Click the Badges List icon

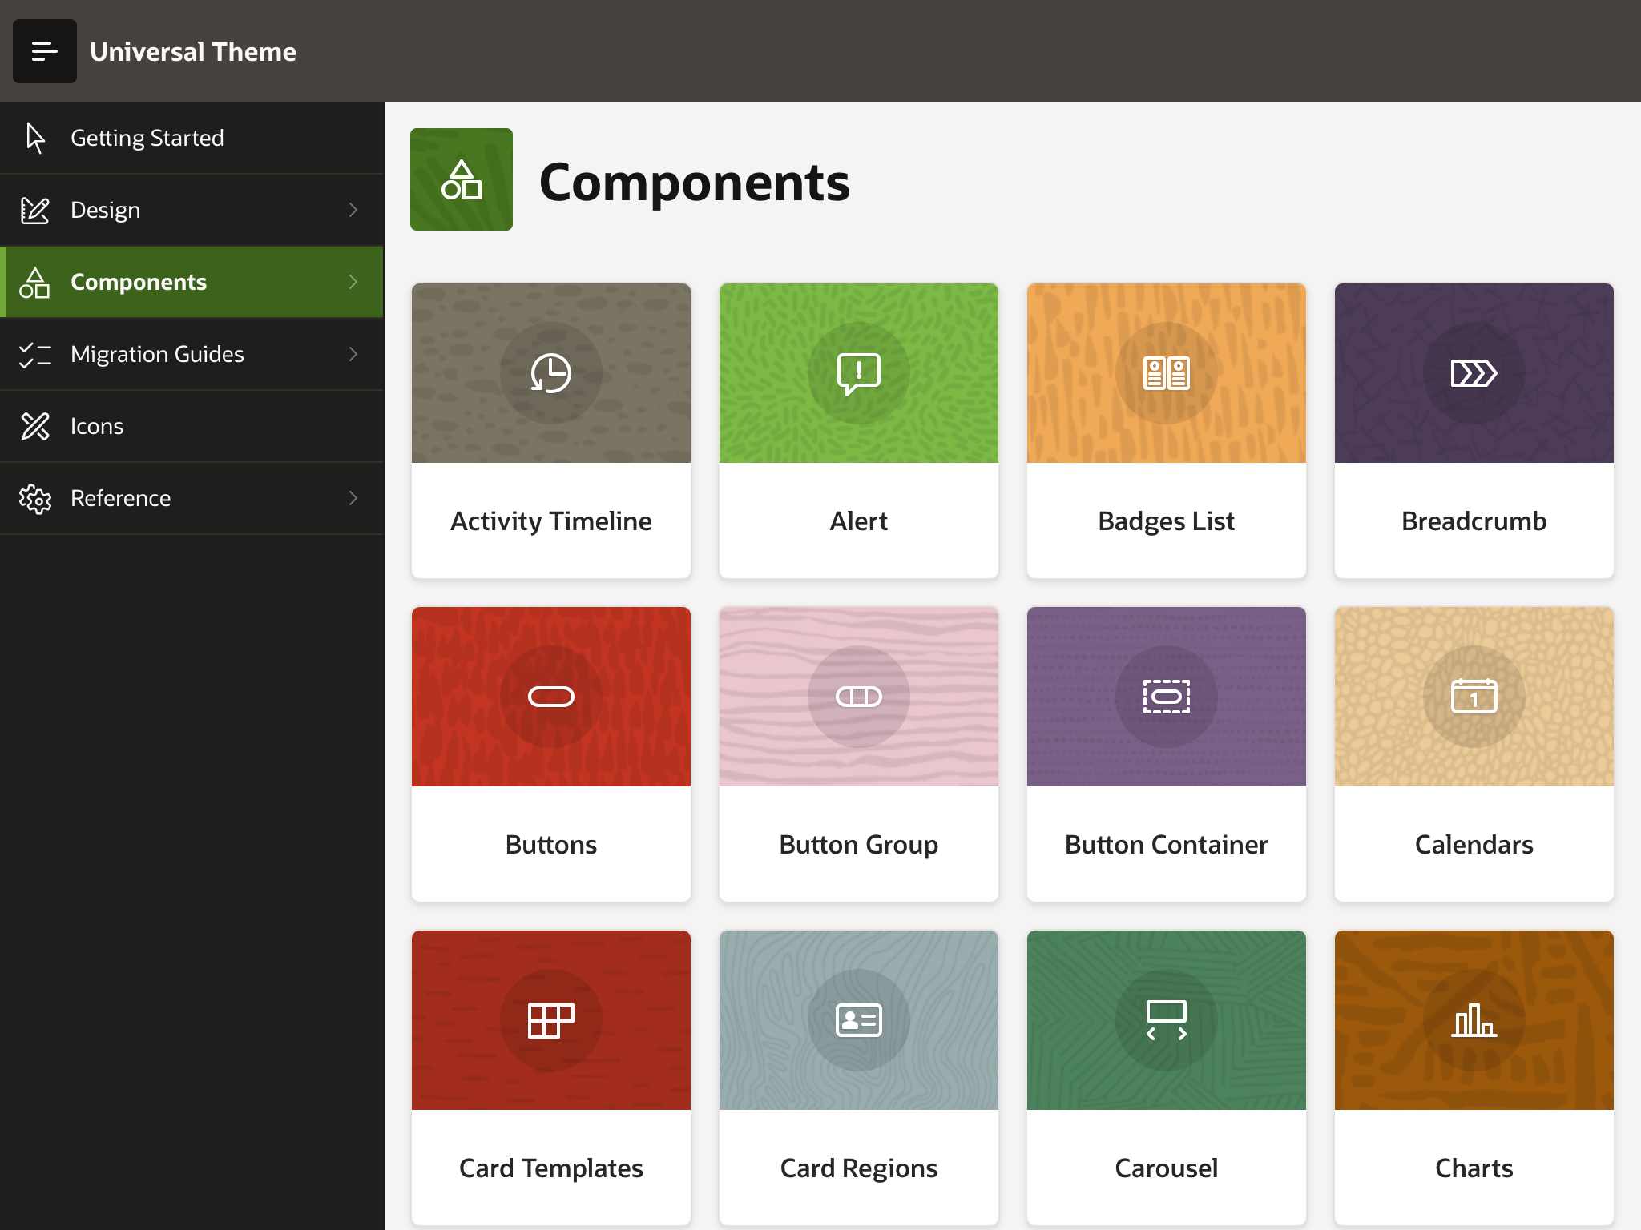pyautogui.click(x=1167, y=373)
